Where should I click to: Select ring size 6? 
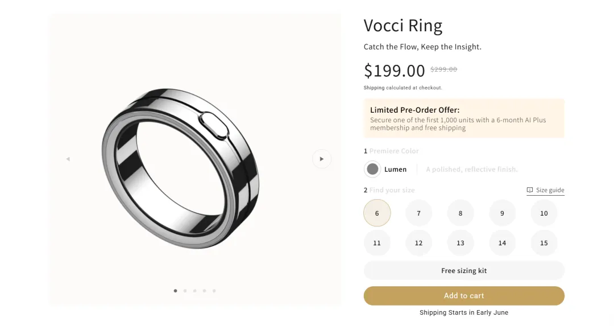pyautogui.click(x=377, y=213)
